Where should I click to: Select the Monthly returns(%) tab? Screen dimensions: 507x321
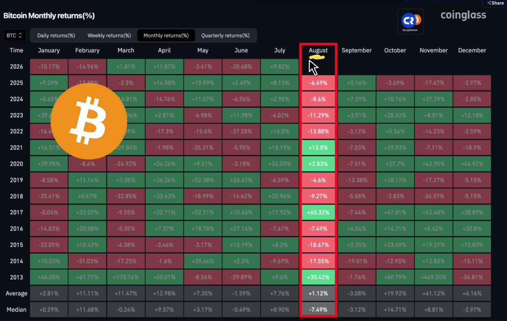166,35
